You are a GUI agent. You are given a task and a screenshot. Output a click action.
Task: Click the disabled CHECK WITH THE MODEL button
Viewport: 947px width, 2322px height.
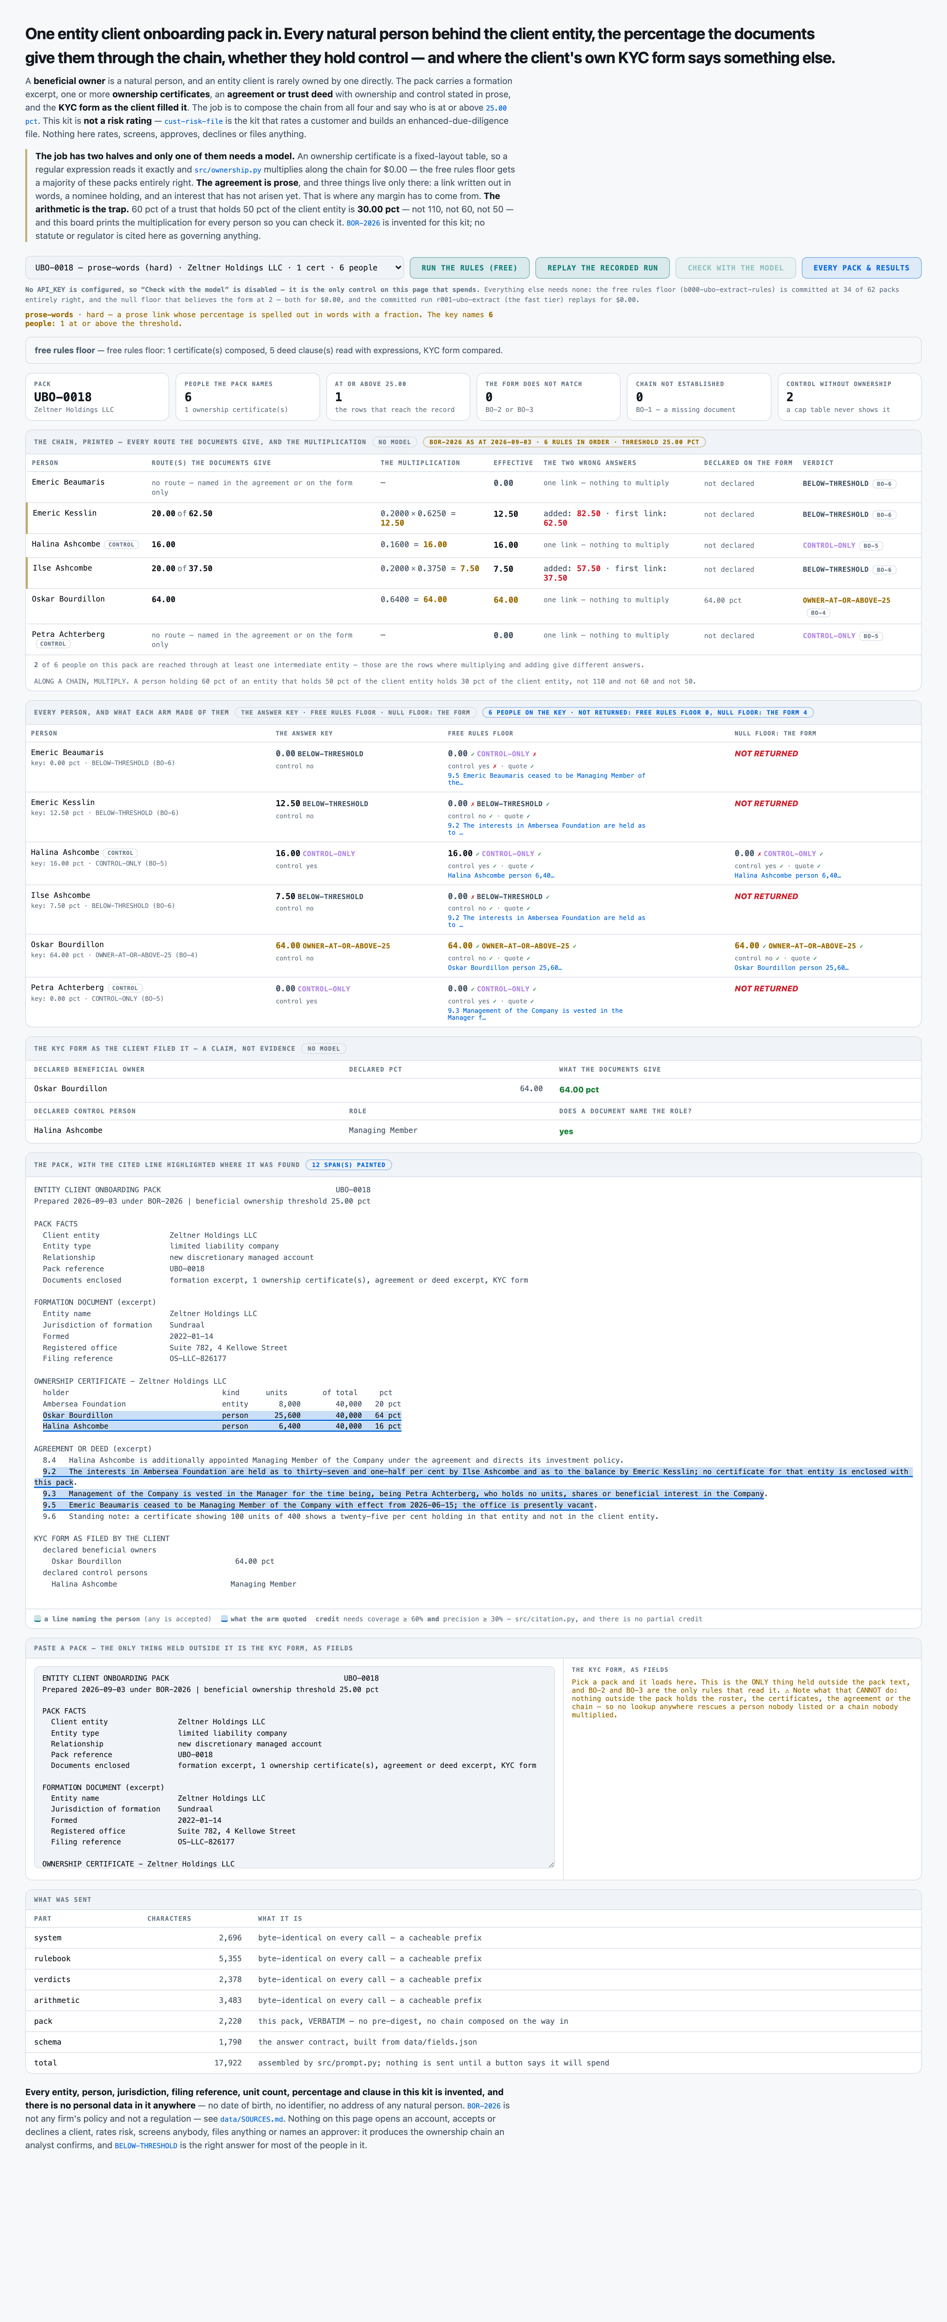click(735, 268)
